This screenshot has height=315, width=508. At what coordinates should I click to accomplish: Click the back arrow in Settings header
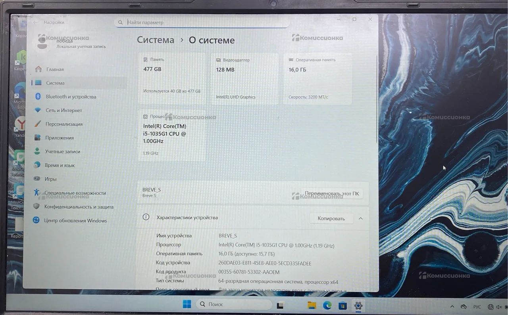[x=36, y=23]
